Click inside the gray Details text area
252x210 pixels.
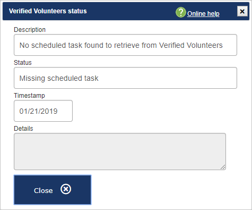[x=120, y=152]
